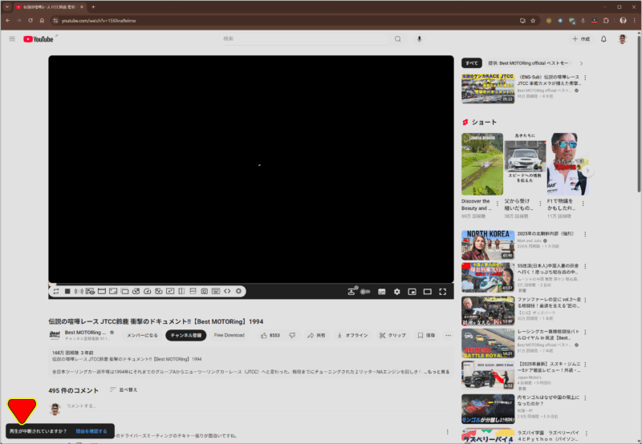Open the 並べ替え comment sort dropdown
Viewport: 642px width, 444px height.
124,390
